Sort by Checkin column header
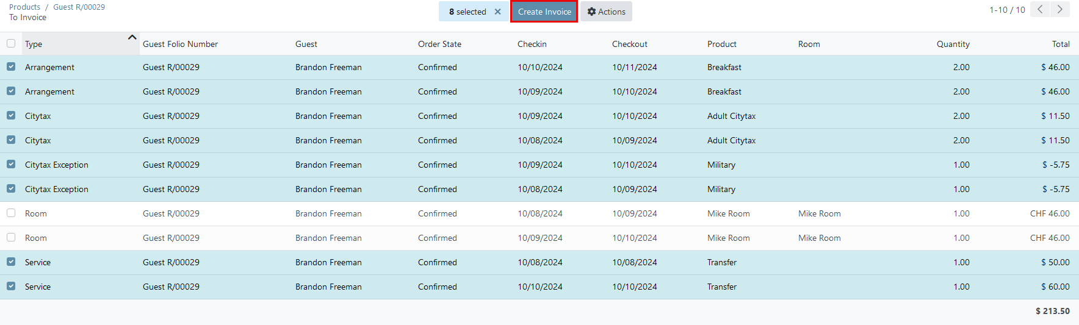This screenshot has width=1079, height=325. coord(532,44)
